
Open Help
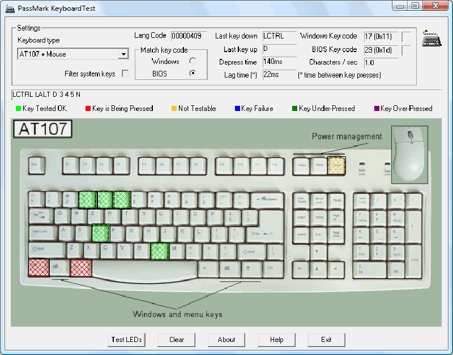pyautogui.click(x=276, y=340)
